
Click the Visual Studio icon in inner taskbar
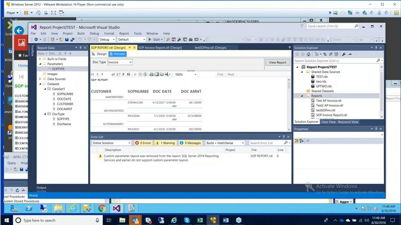(x=117, y=208)
